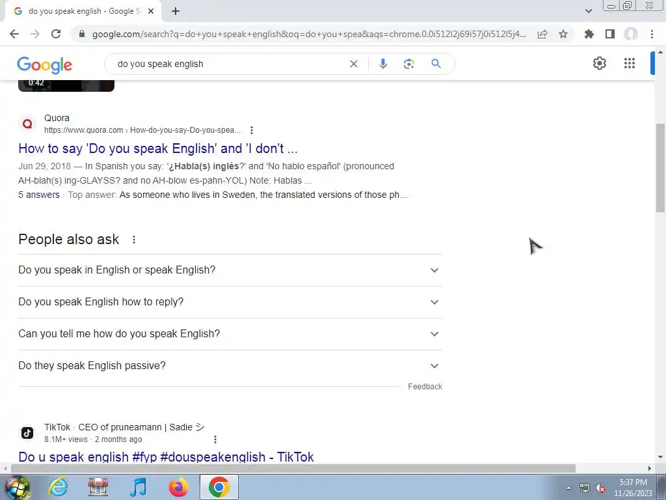Launch Firefox from the taskbar
Viewport: 666px width, 500px height.
point(179,487)
